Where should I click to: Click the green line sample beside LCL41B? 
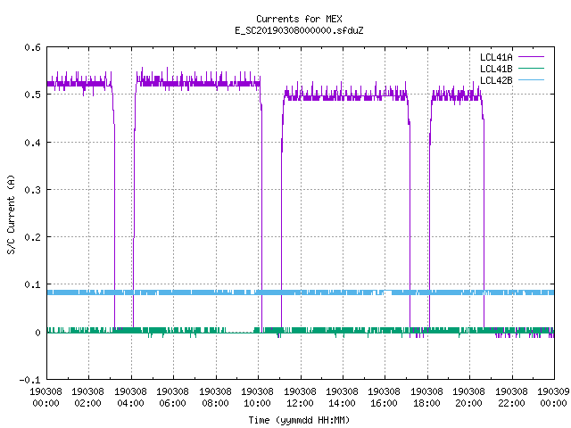coord(531,68)
